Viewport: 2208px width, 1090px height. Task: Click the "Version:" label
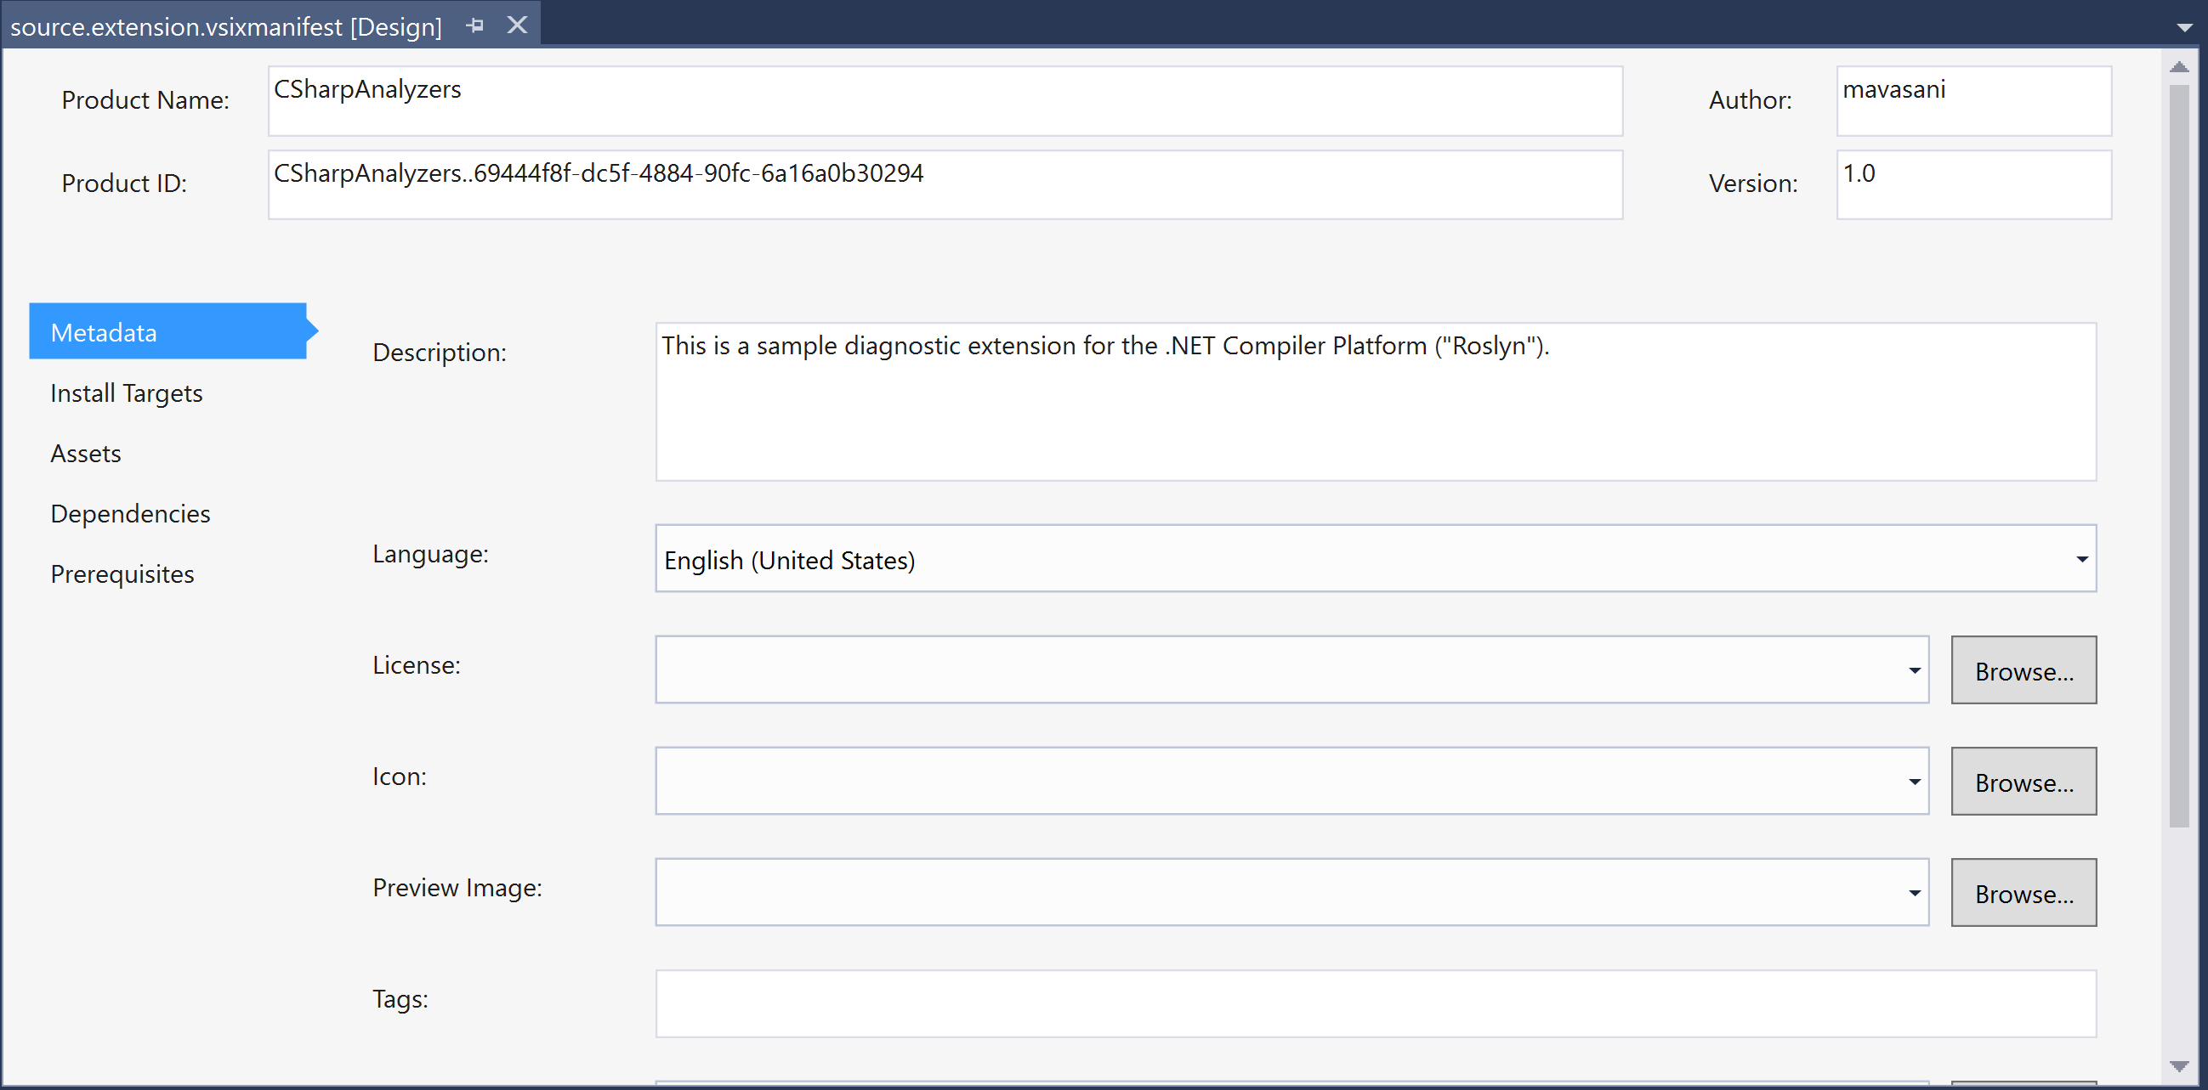(x=1753, y=184)
